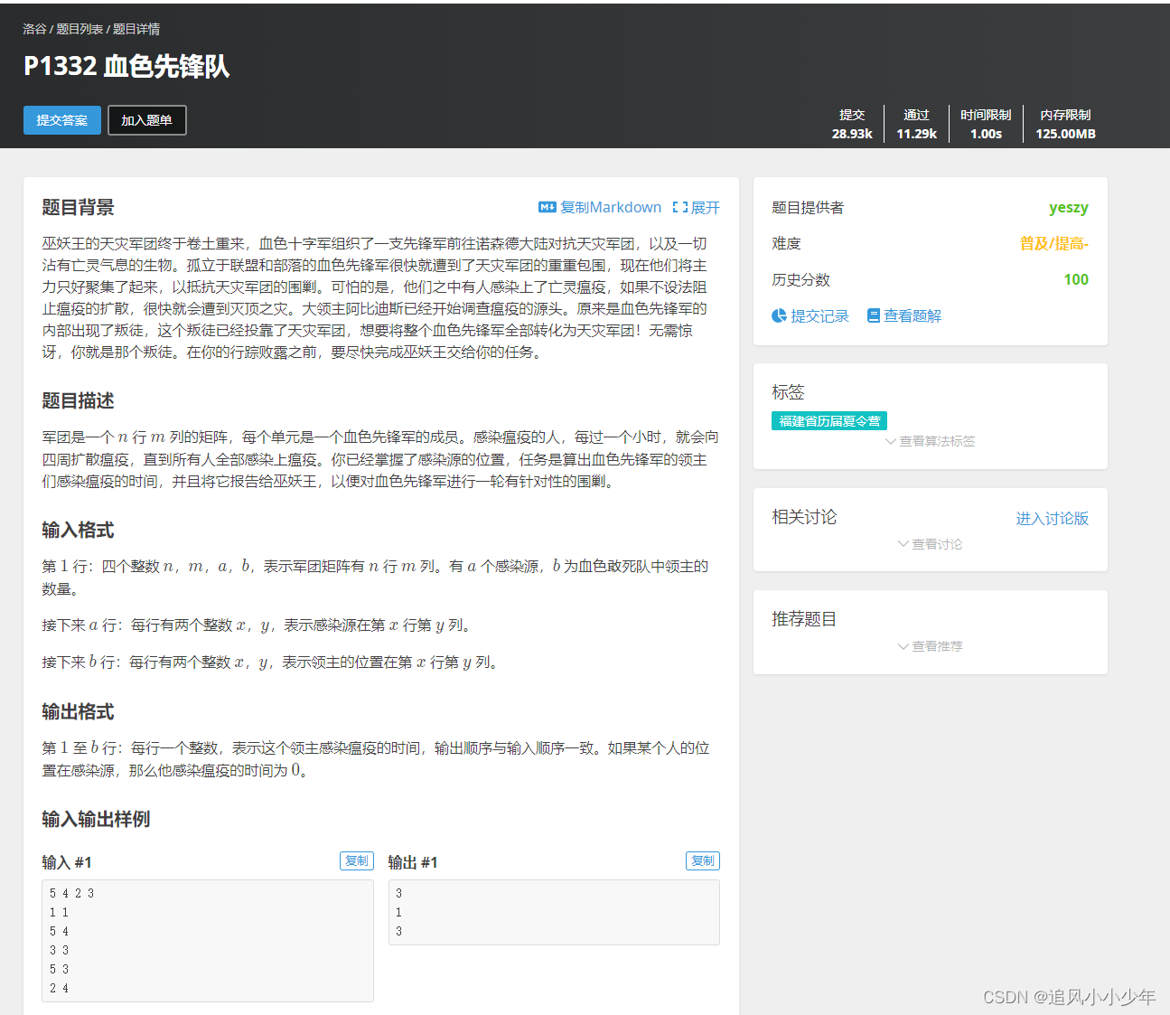
Task: Click the 题目详情 breadcrumb text
Action: point(136,29)
